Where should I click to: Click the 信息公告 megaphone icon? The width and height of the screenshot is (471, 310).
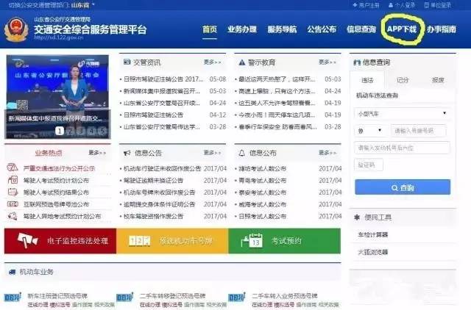tap(127, 153)
